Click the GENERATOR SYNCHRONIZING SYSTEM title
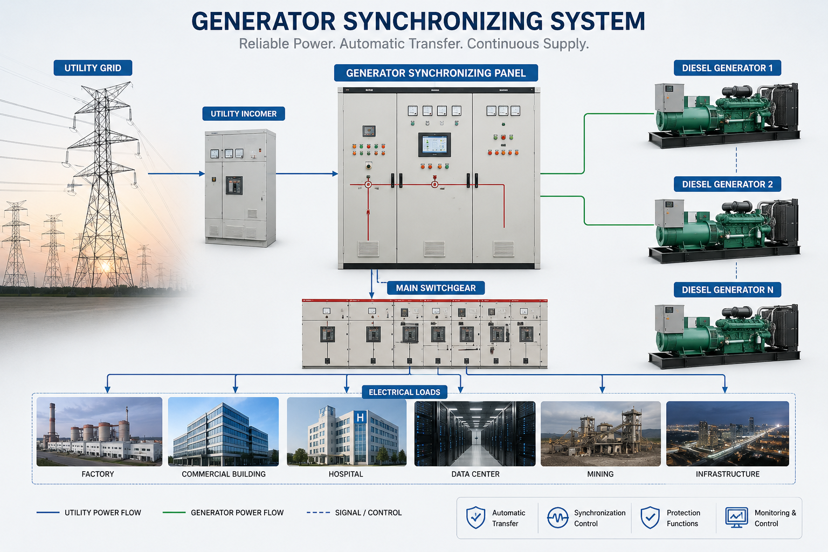Viewport: 828px width, 552px height. click(418, 22)
